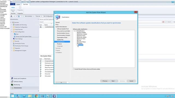Viewport: 175px width, 98px height.
Task: Uncheck the Security Updates checkbox
Action: pos(78,37)
